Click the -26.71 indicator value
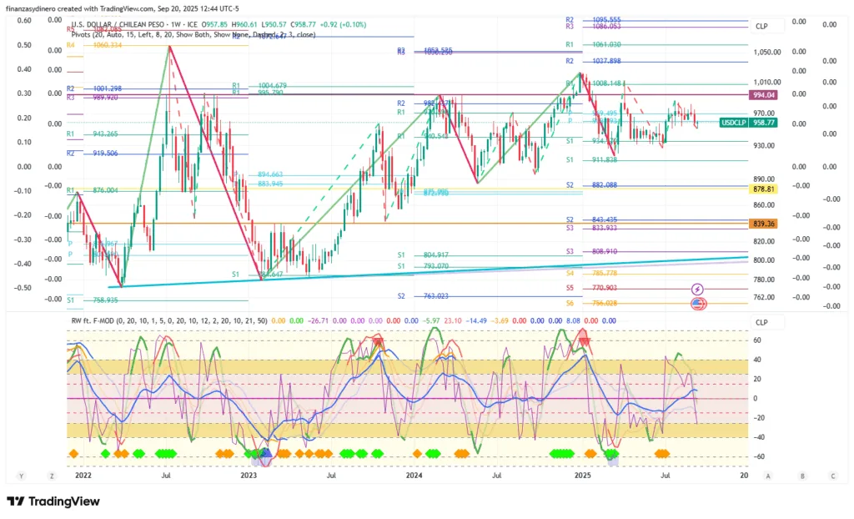 pos(318,320)
